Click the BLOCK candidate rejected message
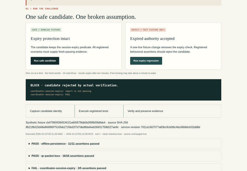The height and width of the screenshot is (171, 247). tap(74, 85)
